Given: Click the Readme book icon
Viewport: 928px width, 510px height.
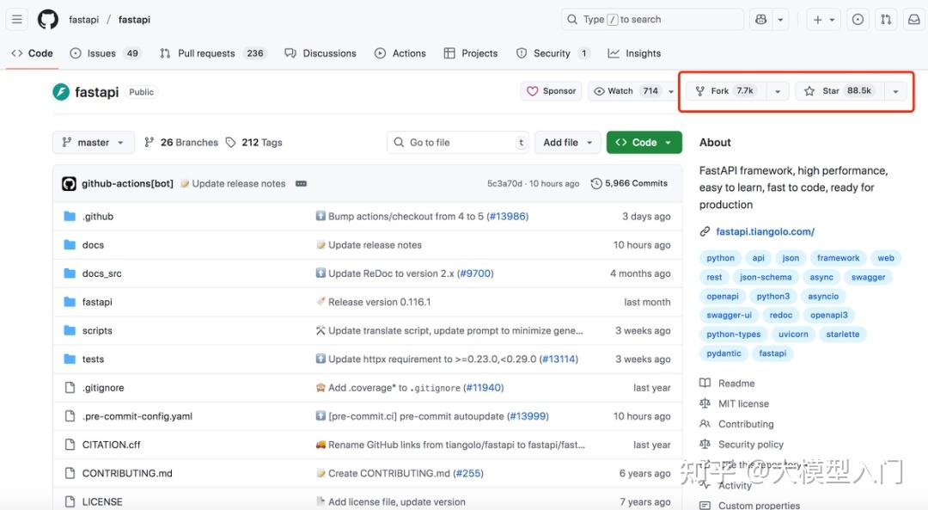Looking at the screenshot, I should click(x=705, y=384).
